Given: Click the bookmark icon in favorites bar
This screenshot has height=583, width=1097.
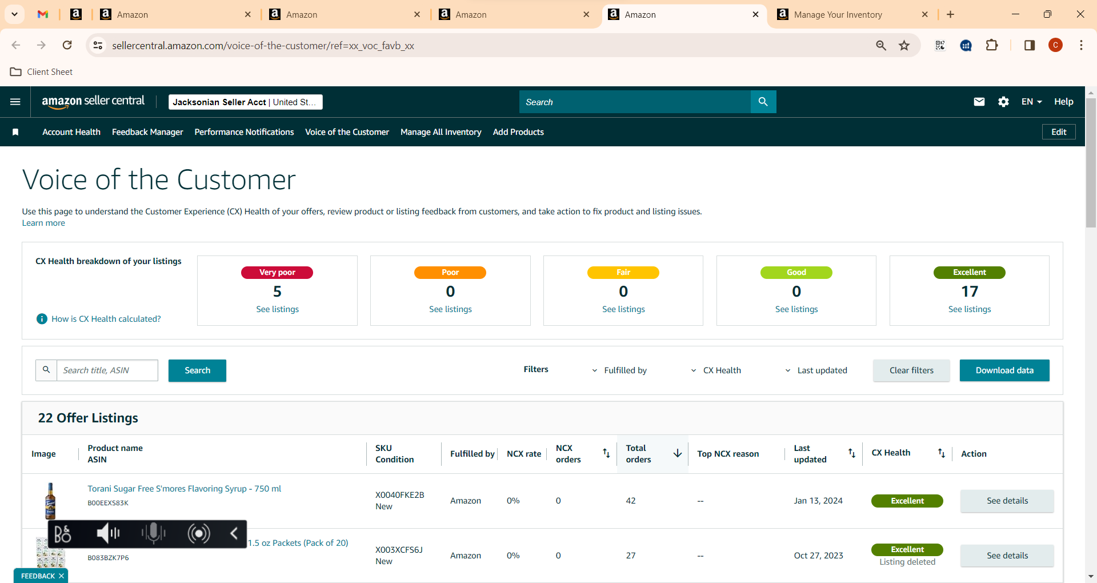Looking at the screenshot, I should [x=15, y=132].
